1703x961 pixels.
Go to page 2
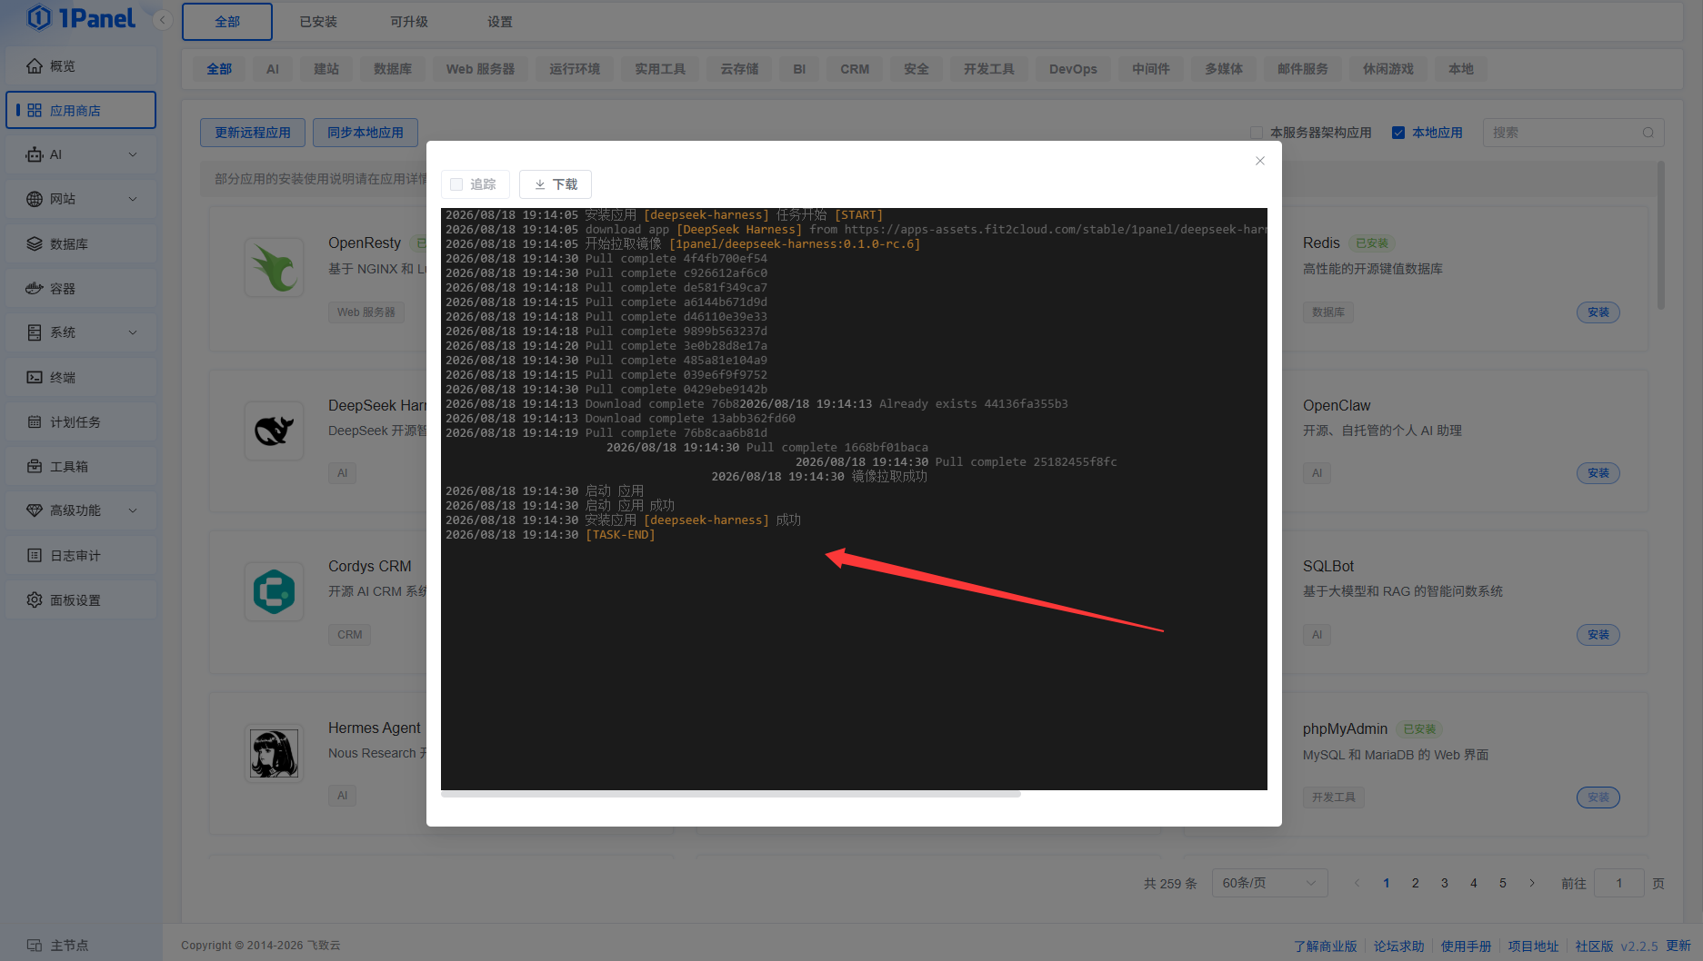pos(1416,883)
